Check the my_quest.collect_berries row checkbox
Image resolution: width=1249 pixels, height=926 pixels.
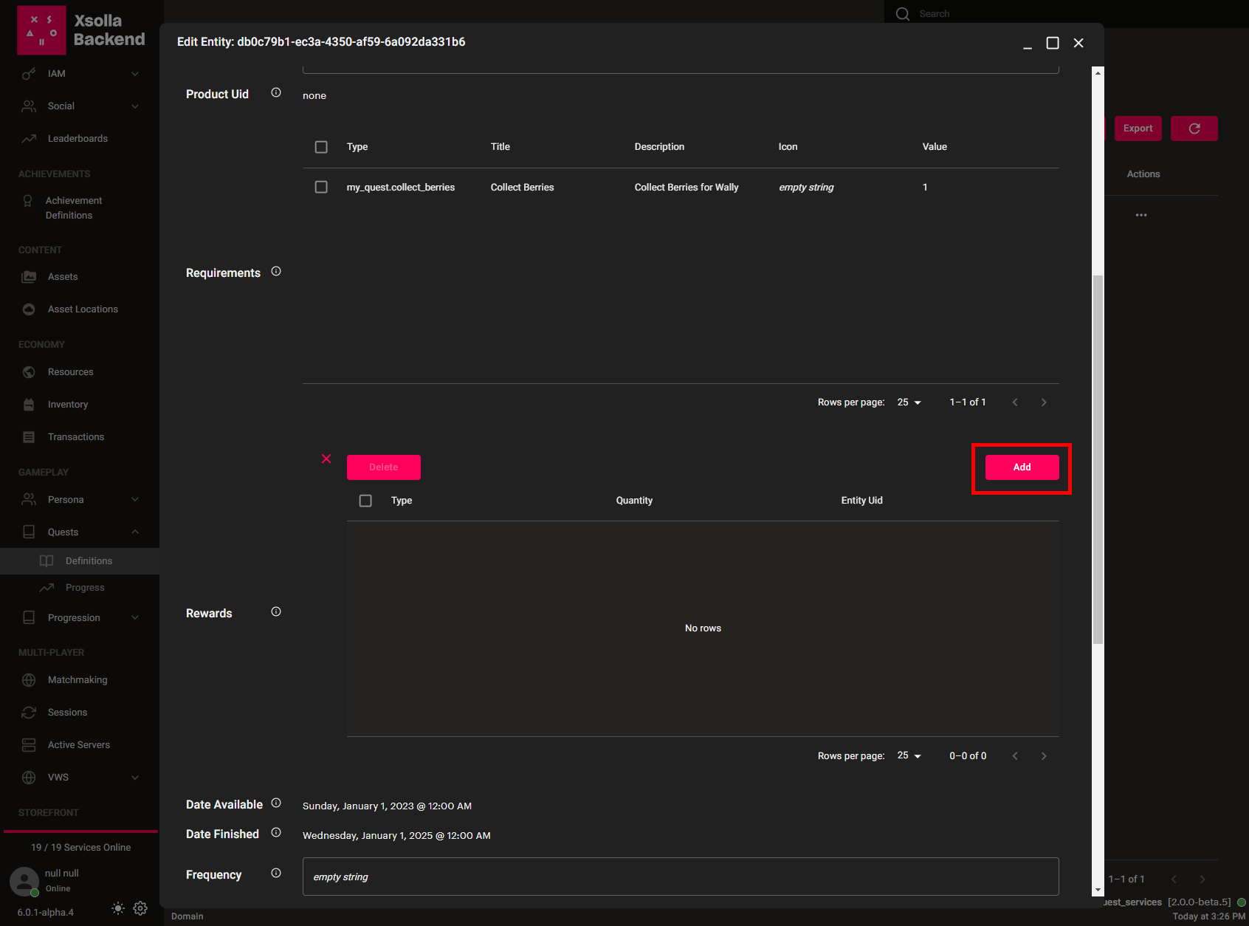pyautogui.click(x=321, y=188)
